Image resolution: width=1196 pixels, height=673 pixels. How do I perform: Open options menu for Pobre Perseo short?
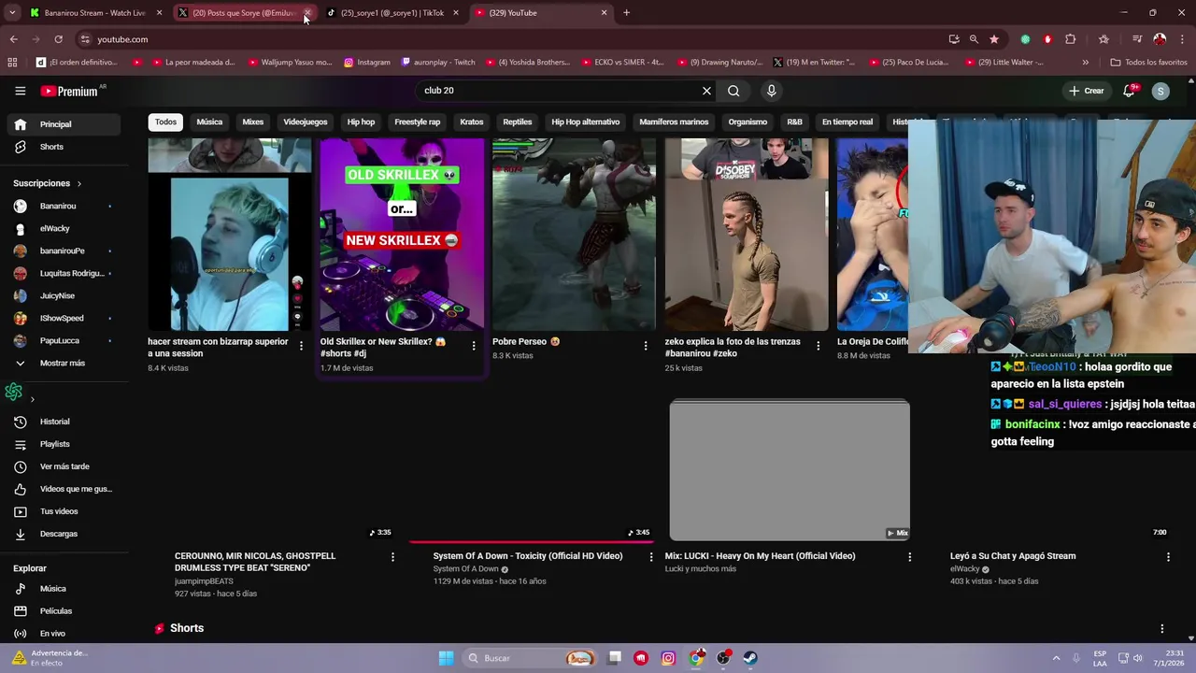click(646, 346)
